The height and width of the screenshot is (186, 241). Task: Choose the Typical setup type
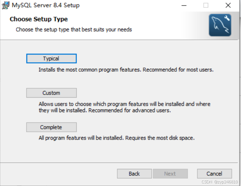[51, 59]
